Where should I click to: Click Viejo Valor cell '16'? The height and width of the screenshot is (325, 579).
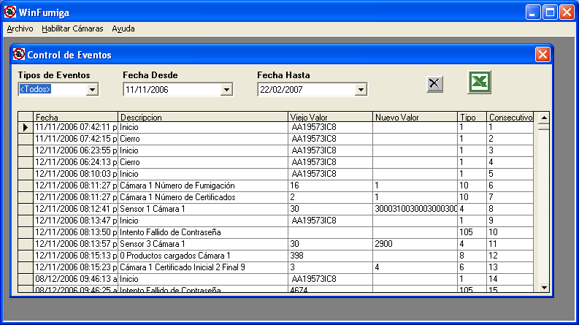pyautogui.click(x=330, y=186)
